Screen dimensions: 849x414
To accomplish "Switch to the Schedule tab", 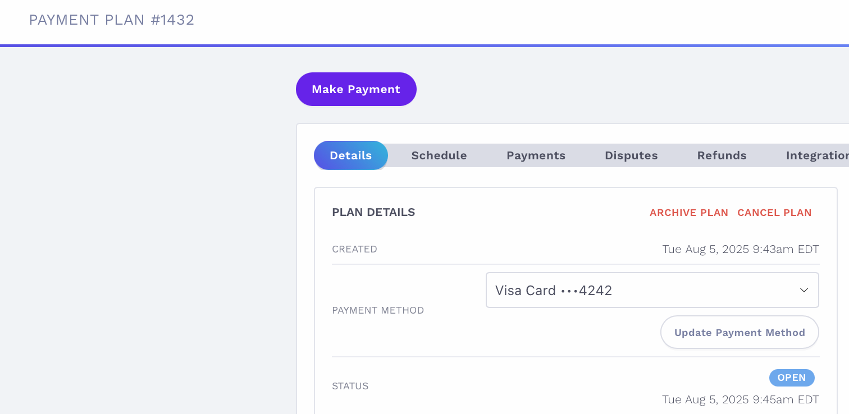I will click(x=439, y=155).
